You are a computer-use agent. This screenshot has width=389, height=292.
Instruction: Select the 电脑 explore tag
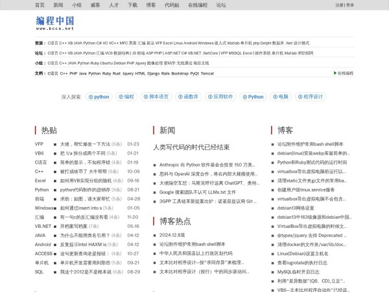pos(281,97)
